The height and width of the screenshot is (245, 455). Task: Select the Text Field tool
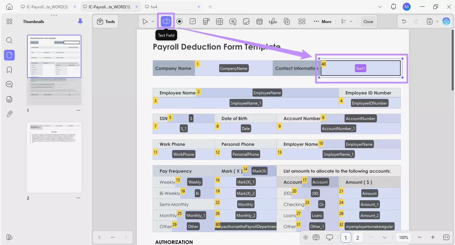pyautogui.click(x=166, y=21)
